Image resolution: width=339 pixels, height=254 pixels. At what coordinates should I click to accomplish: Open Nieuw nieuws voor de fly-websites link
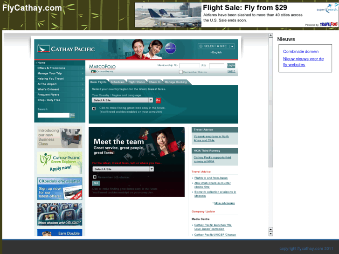303,62
